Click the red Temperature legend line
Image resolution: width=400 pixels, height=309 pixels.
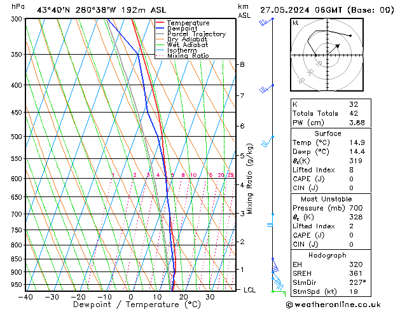click(x=160, y=23)
